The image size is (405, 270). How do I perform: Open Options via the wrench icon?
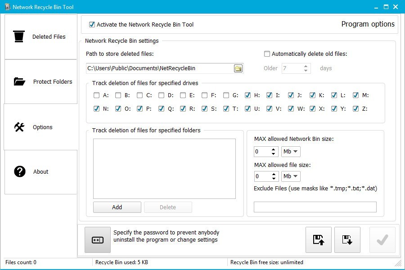click(19, 126)
